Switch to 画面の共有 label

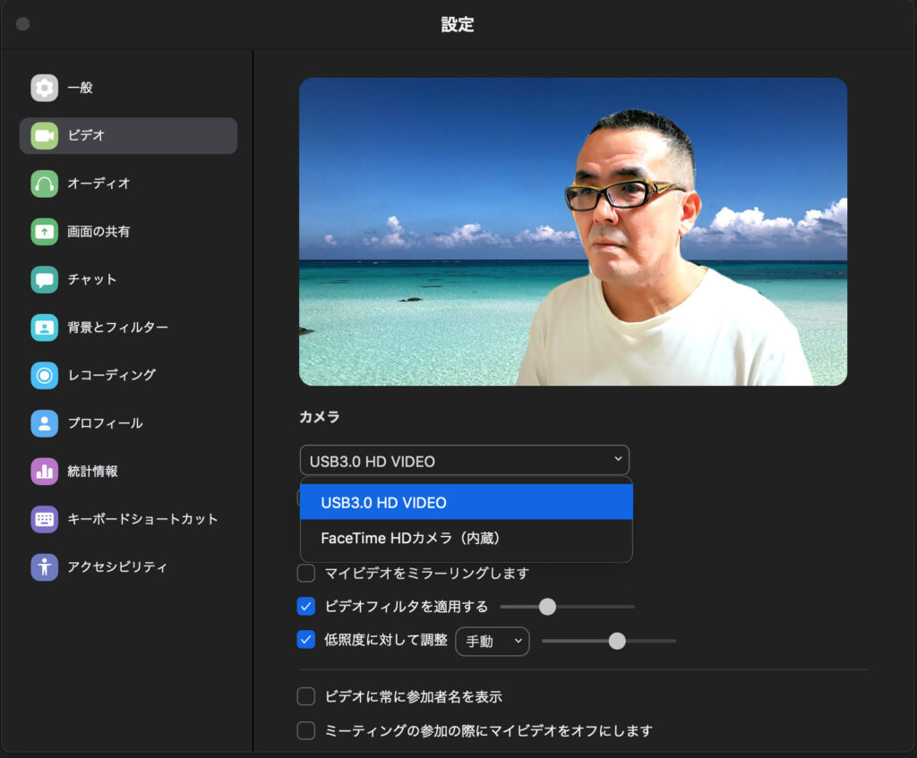99,232
